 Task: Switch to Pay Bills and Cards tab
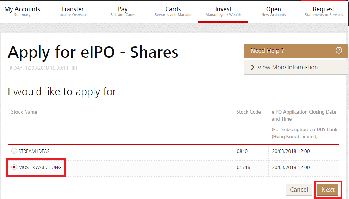(x=123, y=12)
